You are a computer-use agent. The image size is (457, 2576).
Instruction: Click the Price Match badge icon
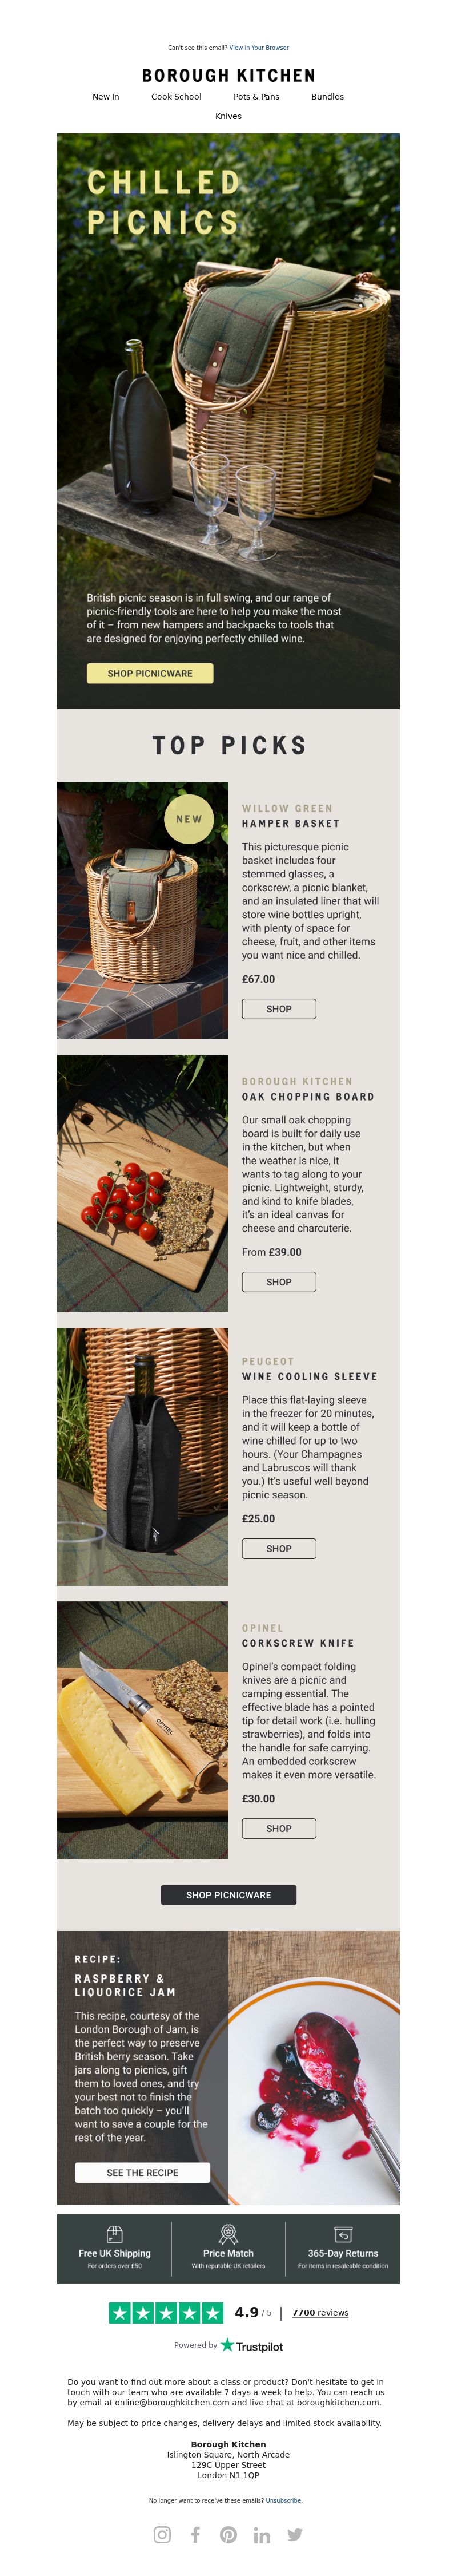click(x=228, y=2235)
